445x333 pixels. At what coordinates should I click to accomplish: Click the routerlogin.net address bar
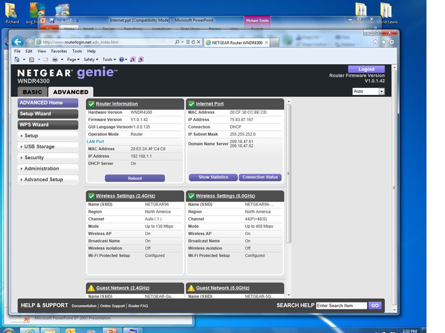tap(105, 42)
